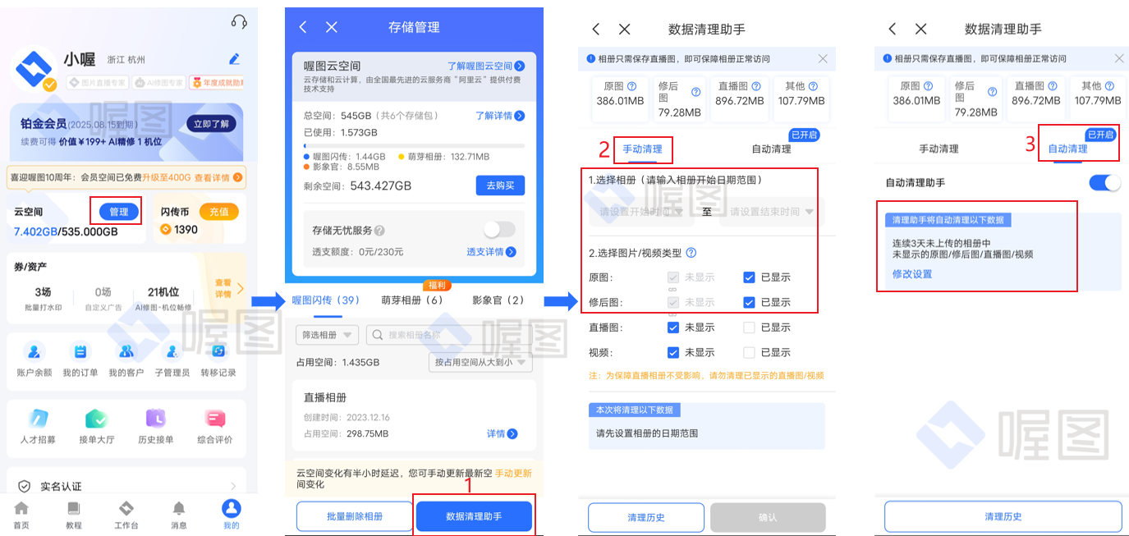This screenshot has height=536, width=1129.
Task: Toggle the 存储无忧服务 switch
Action: [x=499, y=230]
